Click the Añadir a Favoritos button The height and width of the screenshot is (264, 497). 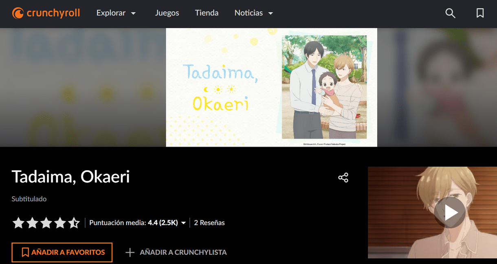pyautogui.click(x=62, y=252)
